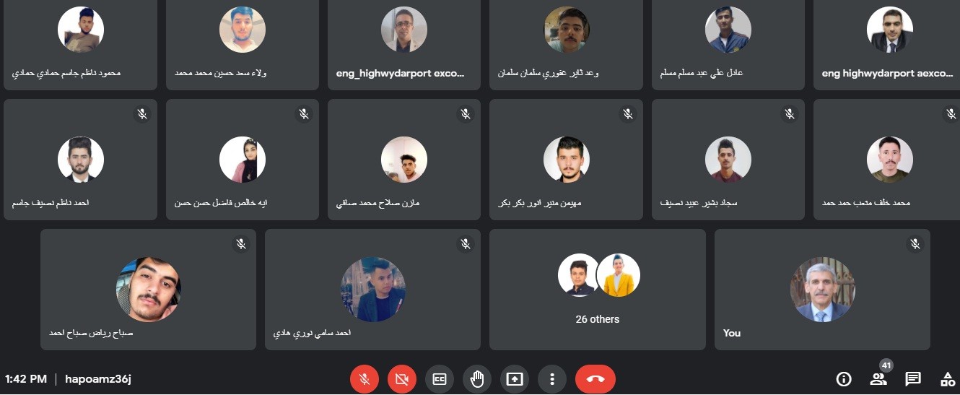Open the chat messages panel icon
The height and width of the screenshot is (395, 960).
click(913, 378)
